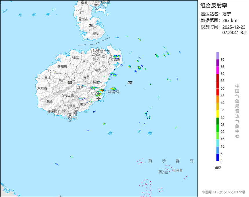Pick the yellow 30–35 dBZ legend swatch
The width and height of the screenshot is (249, 197).
pos(217,114)
